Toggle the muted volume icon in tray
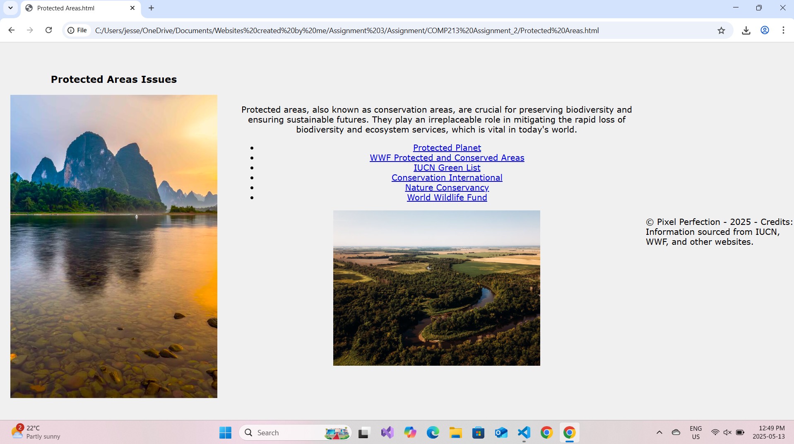794x444 pixels. (727, 432)
